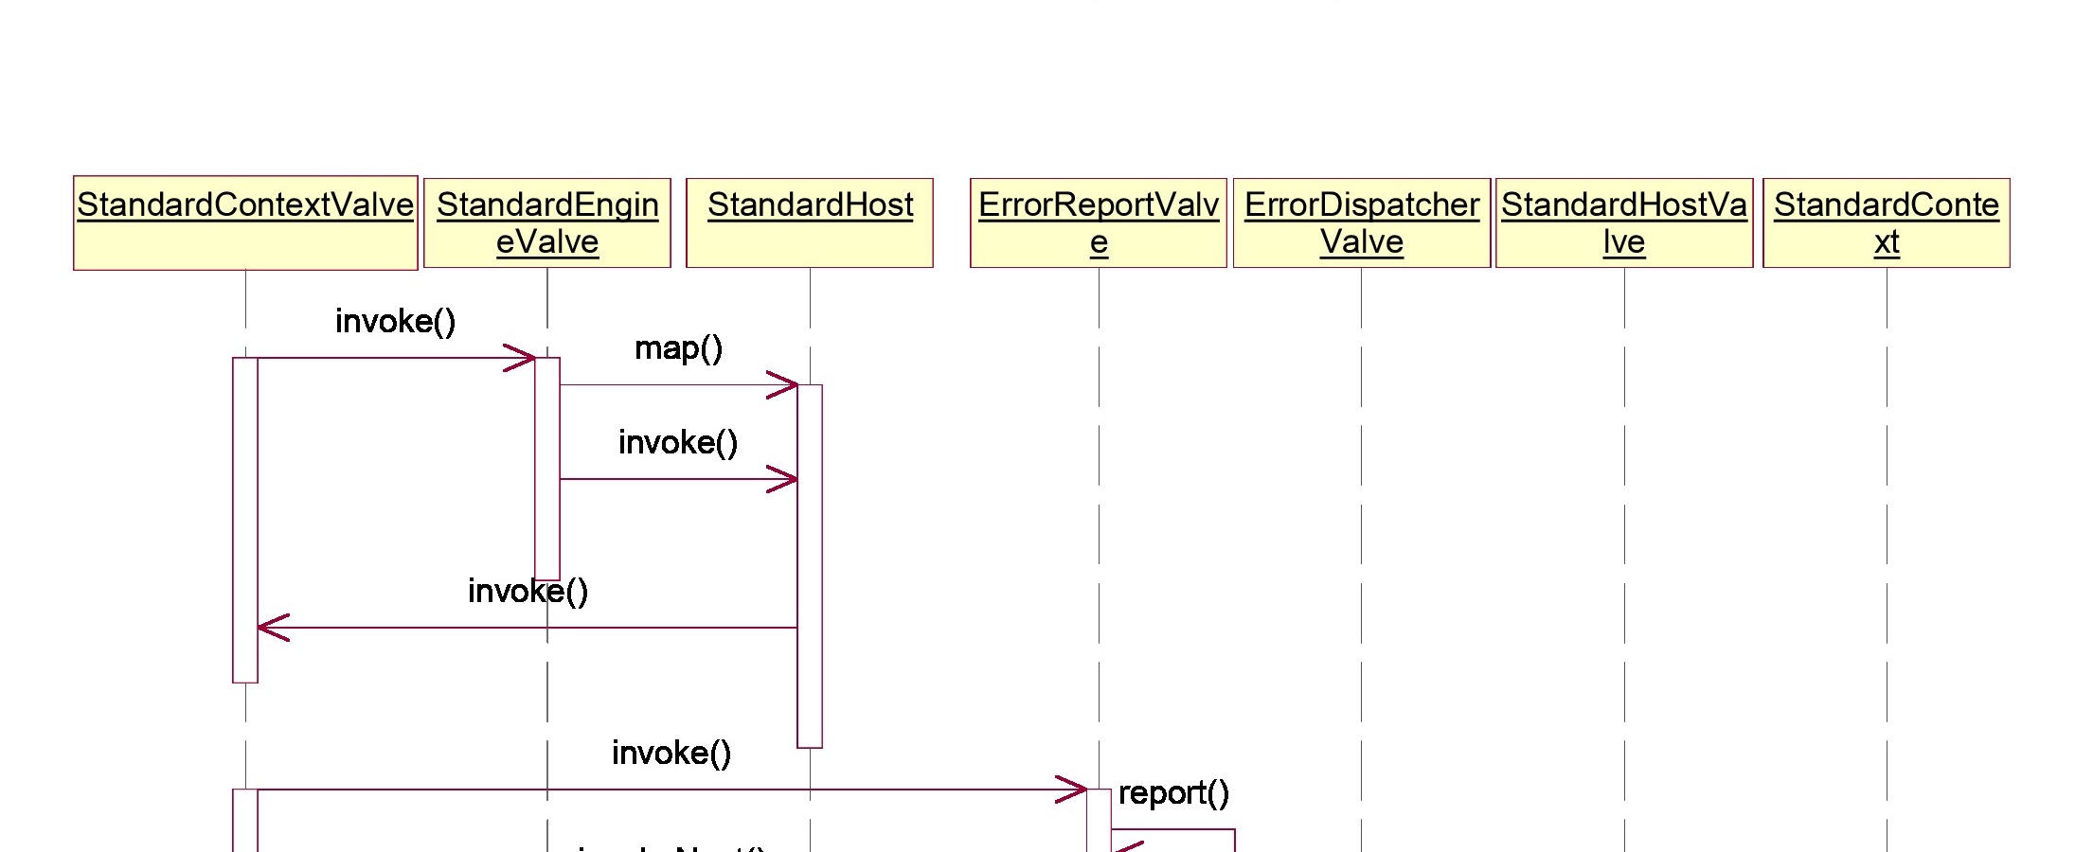Viewport: 2093px width, 852px height.
Task: Select the StandardEngineValve object box
Action: point(547,222)
